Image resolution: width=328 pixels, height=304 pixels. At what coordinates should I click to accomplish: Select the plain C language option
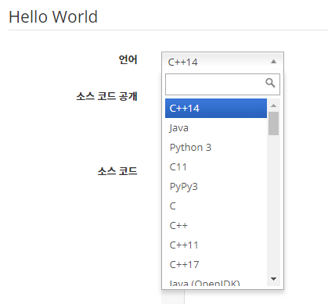216,206
